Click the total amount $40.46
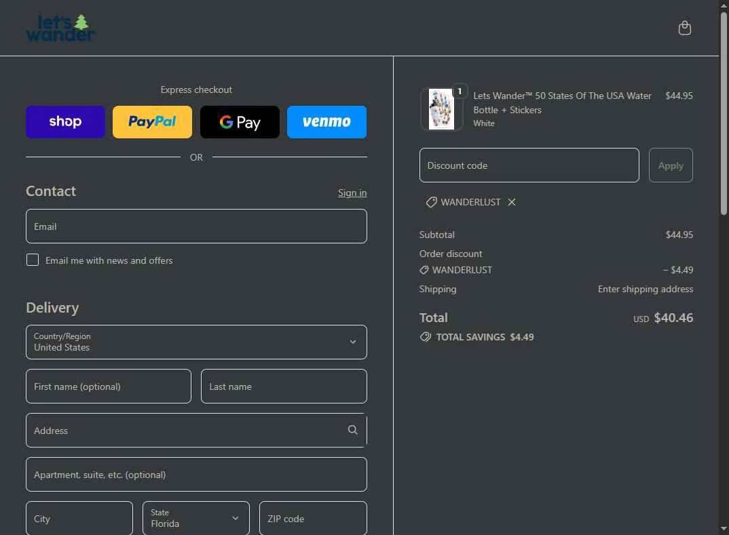729x535 pixels. pyautogui.click(x=673, y=317)
